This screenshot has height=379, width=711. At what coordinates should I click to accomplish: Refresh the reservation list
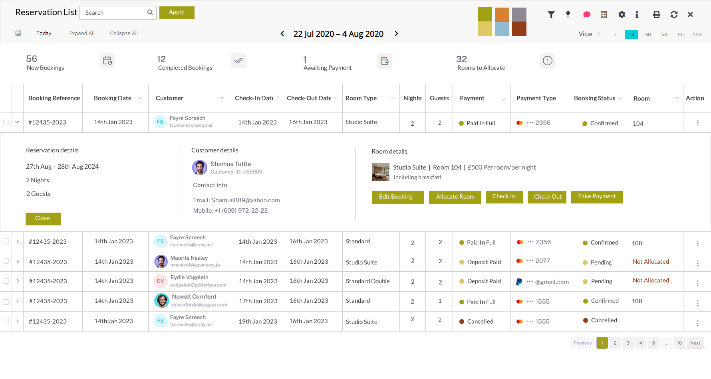pyautogui.click(x=674, y=15)
